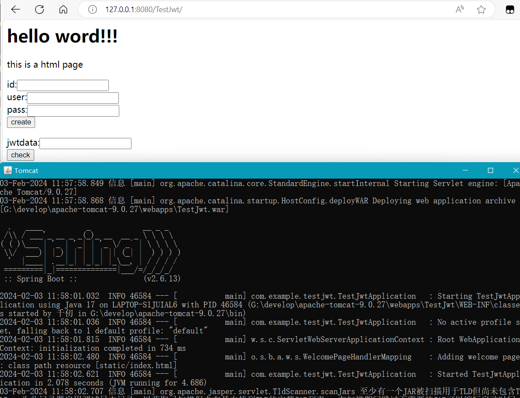Select the address bar URL 127.0.0.1:8080/TestJwt/

[x=144, y=10]
